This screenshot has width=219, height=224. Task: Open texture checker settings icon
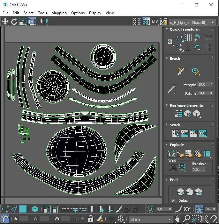point(164,22)
